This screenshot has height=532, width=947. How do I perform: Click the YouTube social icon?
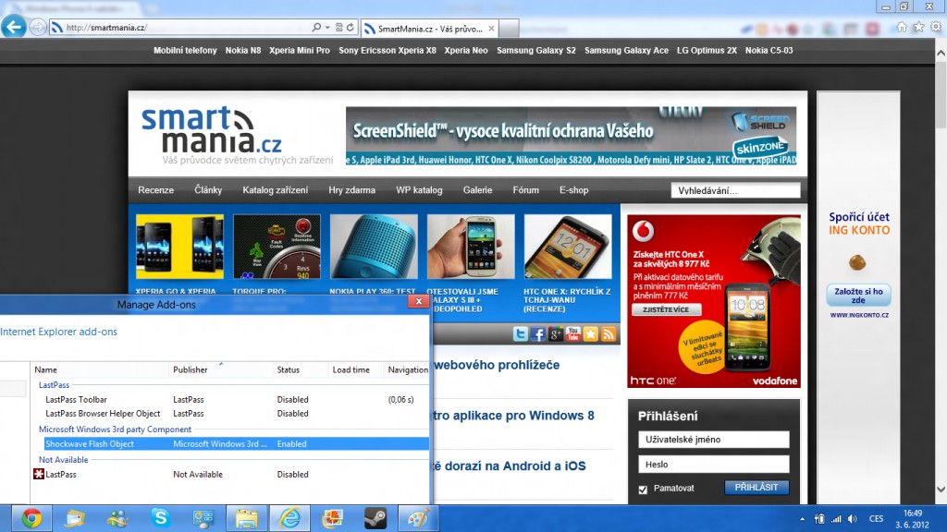tap(572, 333)
